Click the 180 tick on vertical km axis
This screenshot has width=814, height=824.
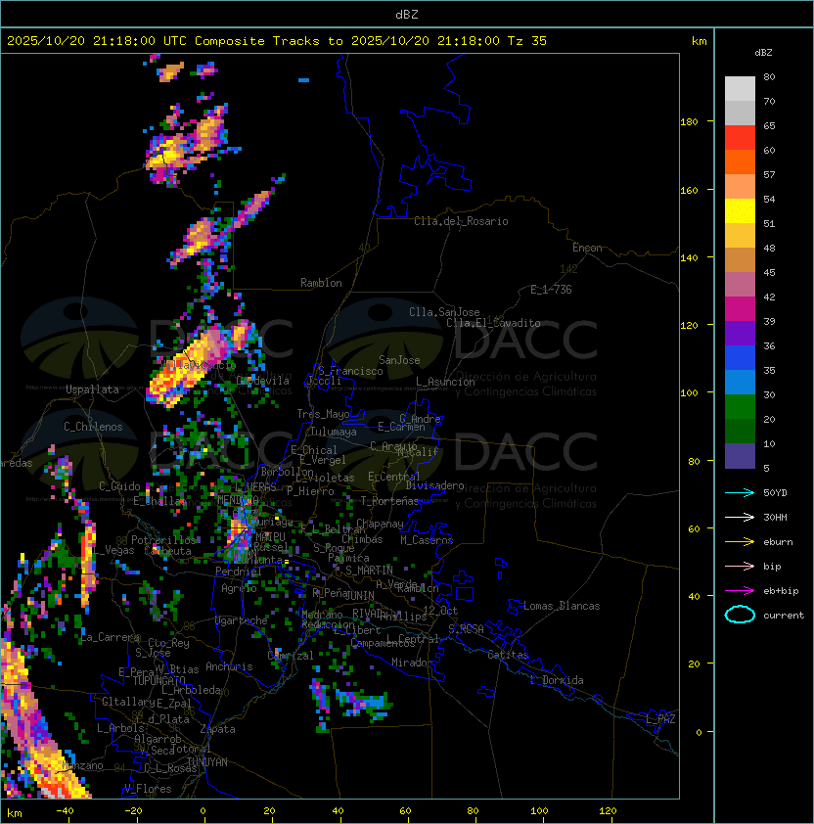pyautogui.click(x=689, y=122)
